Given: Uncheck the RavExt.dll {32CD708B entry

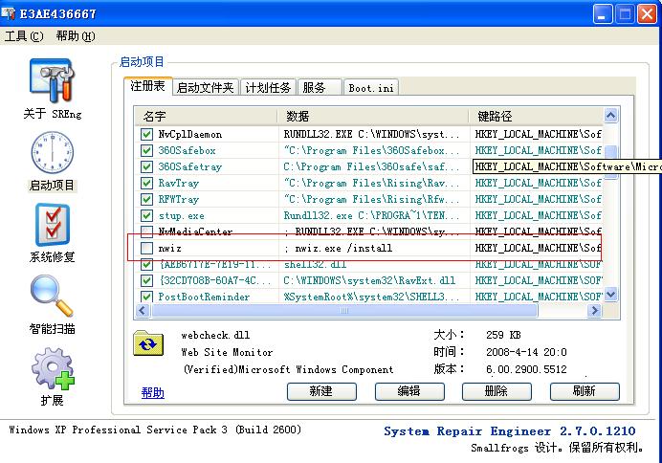Looking at the screenshot, I should coord(146,280).
